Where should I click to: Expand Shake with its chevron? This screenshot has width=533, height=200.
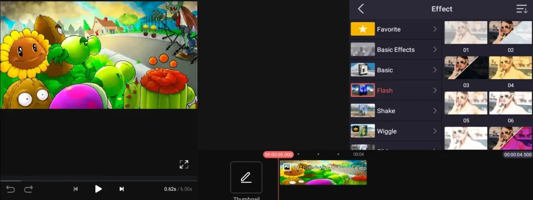435,111
